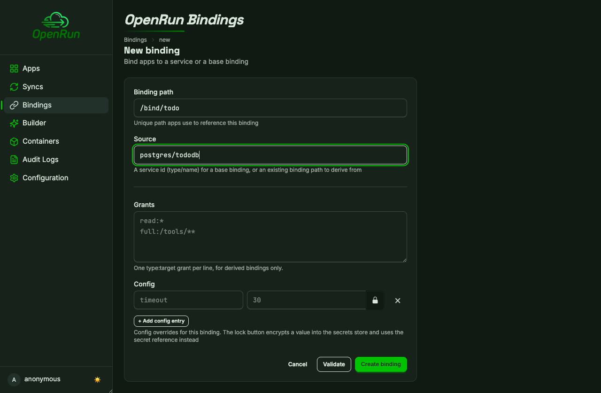Click the 'new' breadcrumb item

(164, 40)
